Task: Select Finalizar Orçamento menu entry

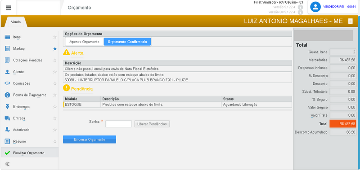Action: click(30, 153)
